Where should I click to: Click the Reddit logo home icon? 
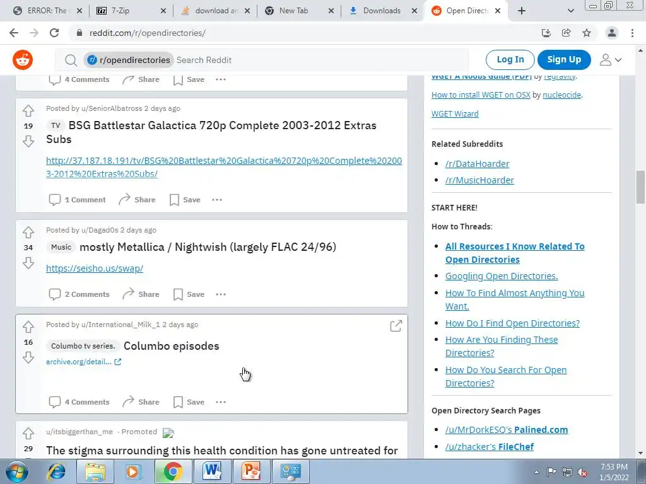23,60
